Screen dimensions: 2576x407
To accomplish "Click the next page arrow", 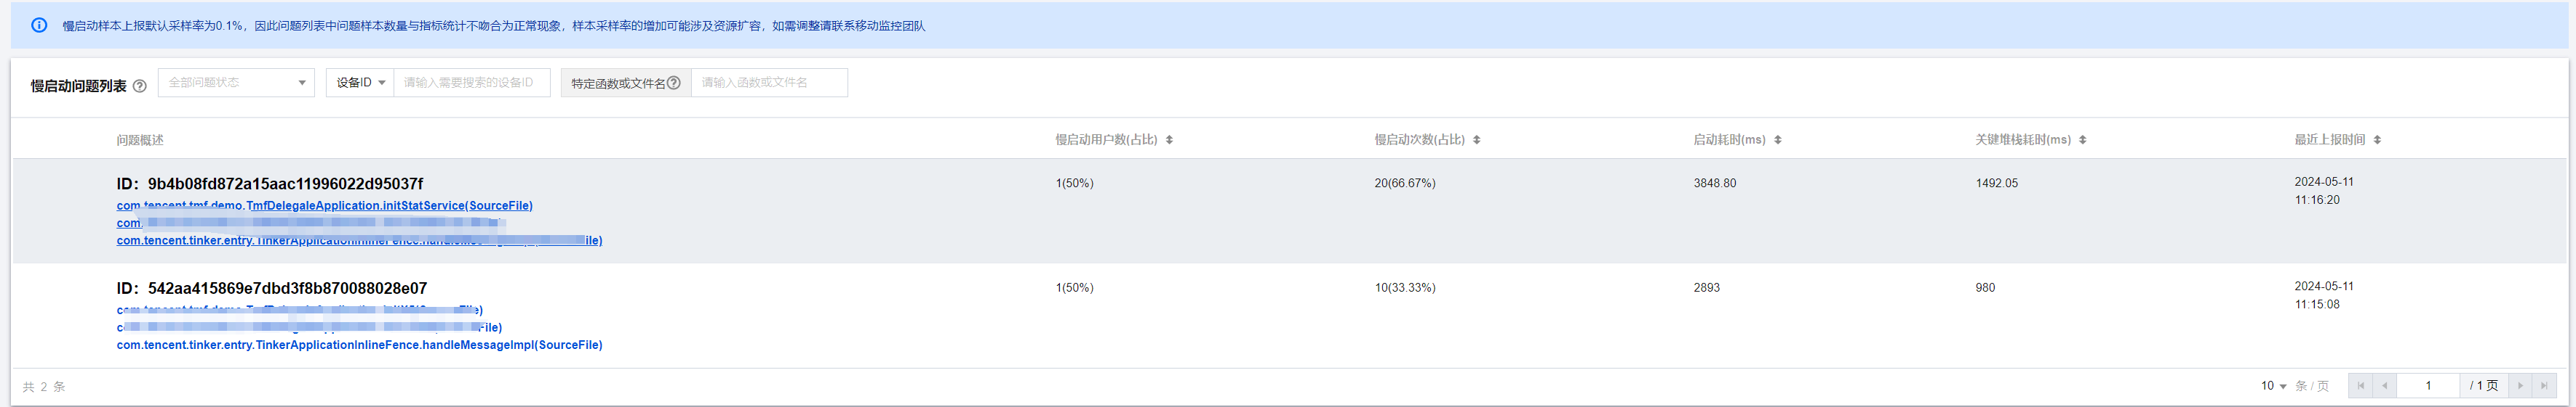I will coord(2520,386).
